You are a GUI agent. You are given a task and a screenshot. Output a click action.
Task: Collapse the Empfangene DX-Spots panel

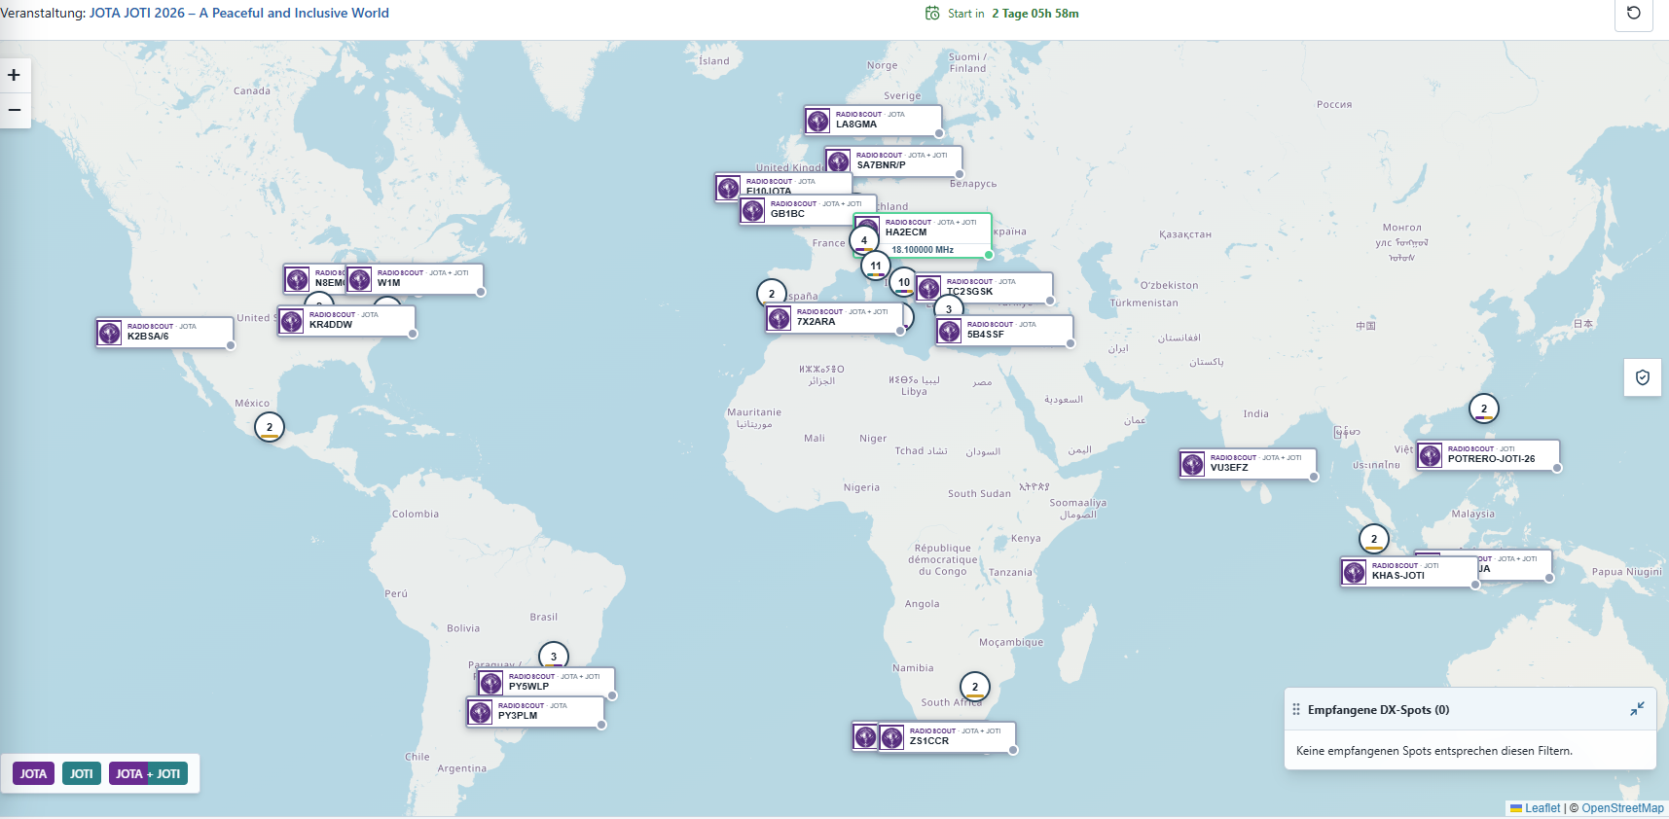tap(1637, 709)
